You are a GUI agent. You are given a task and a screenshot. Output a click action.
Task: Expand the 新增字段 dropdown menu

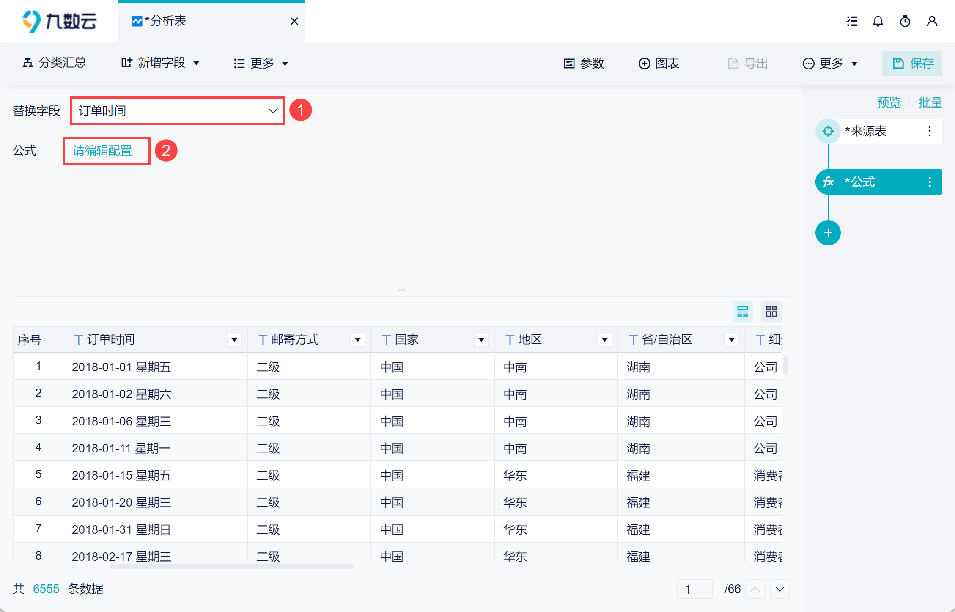pyautogui.click(x=160, y=63)
